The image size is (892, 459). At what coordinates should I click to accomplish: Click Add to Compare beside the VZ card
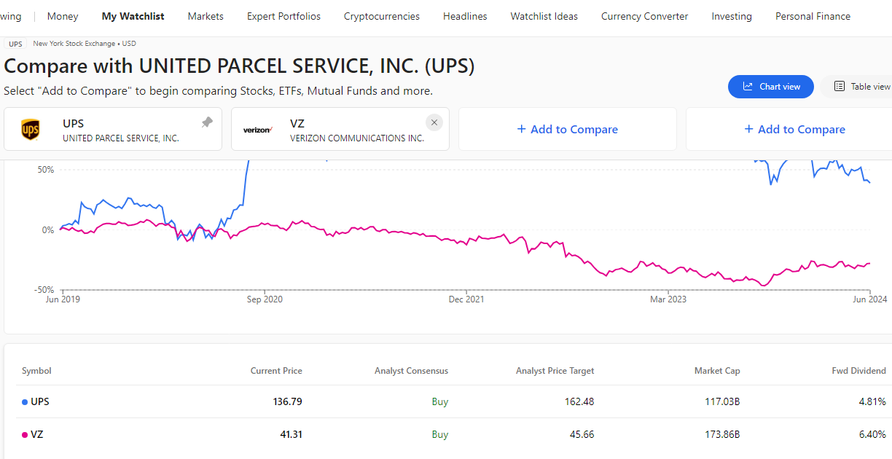pyautogui.click(x=568, y=130)
